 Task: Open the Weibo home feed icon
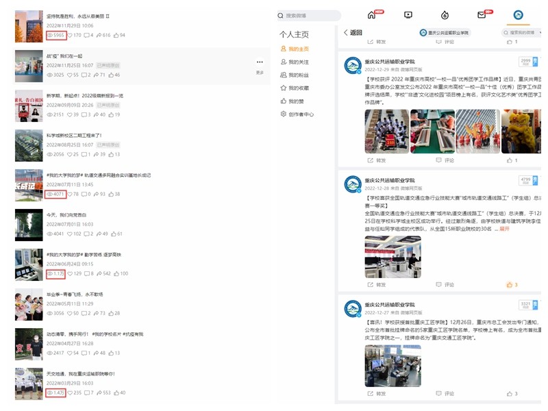[x=372, y=15]
